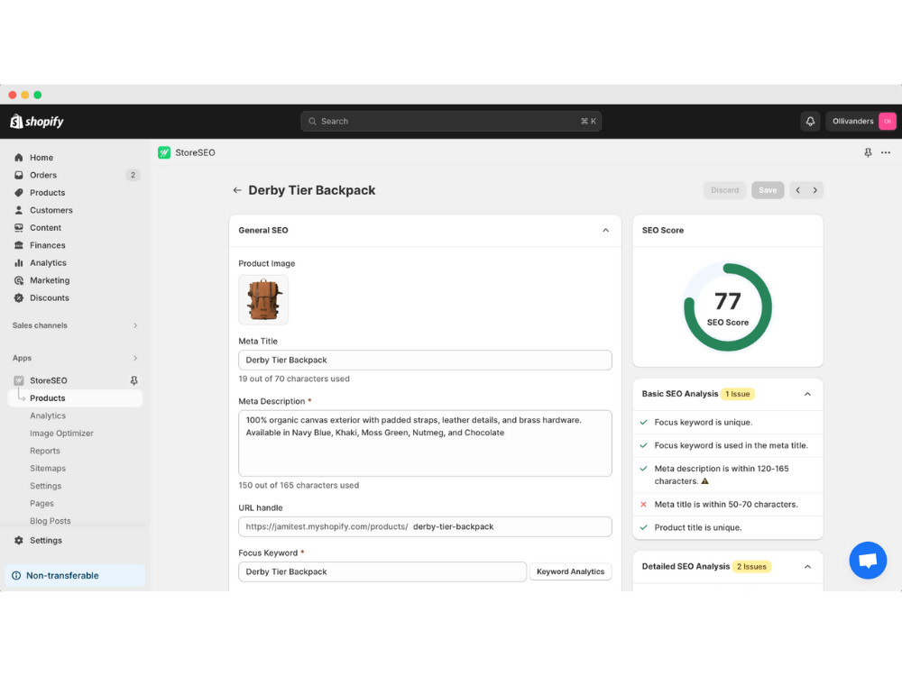Collapse the Detailed SEO Analysis panel
The width and height of the screenshot is (902, 676).
pos(807,566)
